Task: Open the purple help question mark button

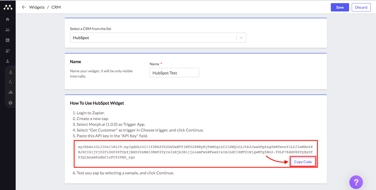Action: [356, 182]
